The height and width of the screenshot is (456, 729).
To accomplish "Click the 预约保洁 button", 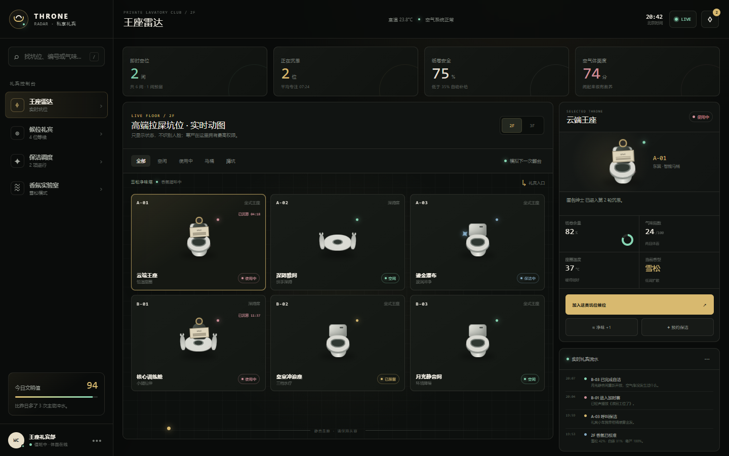I will click(677, 327).
